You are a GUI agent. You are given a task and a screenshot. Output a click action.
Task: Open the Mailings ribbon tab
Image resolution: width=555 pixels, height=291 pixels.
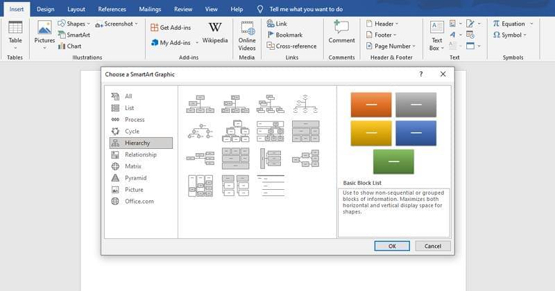(148, 9)
